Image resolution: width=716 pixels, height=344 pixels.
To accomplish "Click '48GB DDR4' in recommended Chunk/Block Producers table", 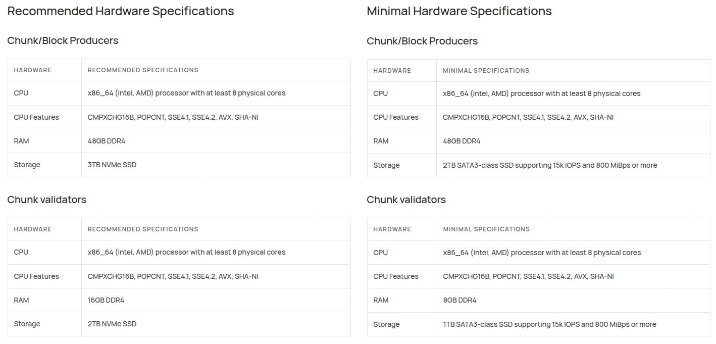I will tap(107, 141).
